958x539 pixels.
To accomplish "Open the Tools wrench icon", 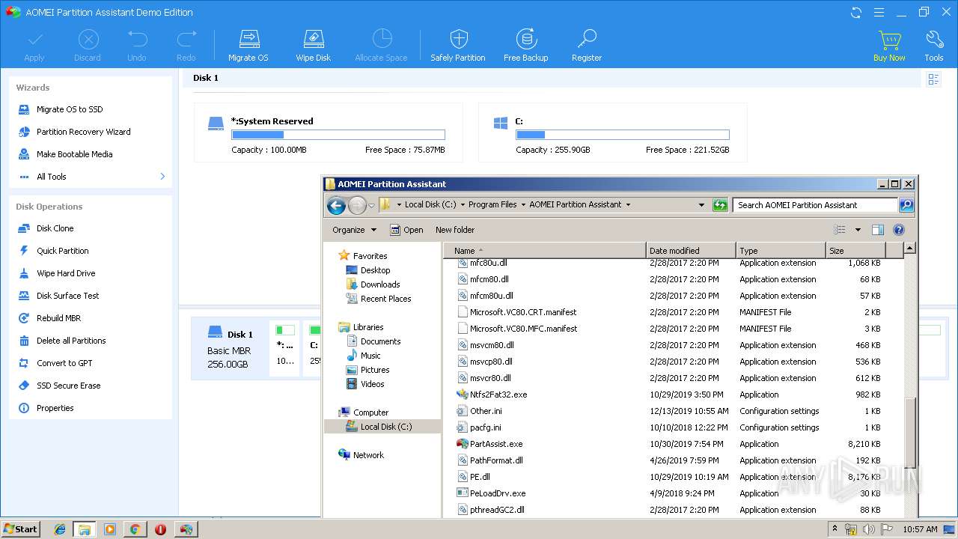I will tap(934, 45).
